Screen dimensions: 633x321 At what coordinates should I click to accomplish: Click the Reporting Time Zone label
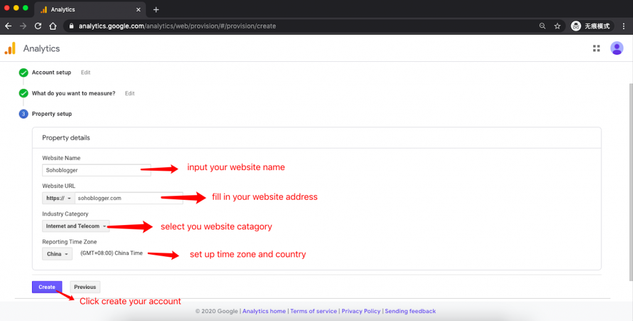pyautogui.click(x=69, y=242)
